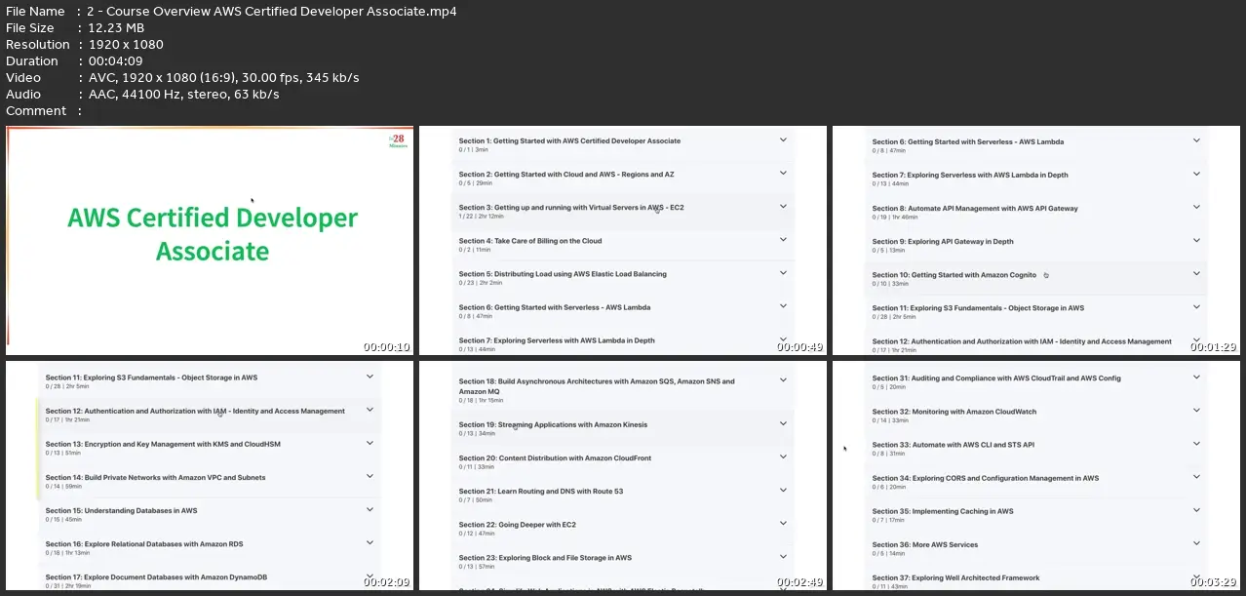The image size is (1246, 596).
Task: Click the '1920 x 1080' resolution value
Action: [x=126, y=44]
